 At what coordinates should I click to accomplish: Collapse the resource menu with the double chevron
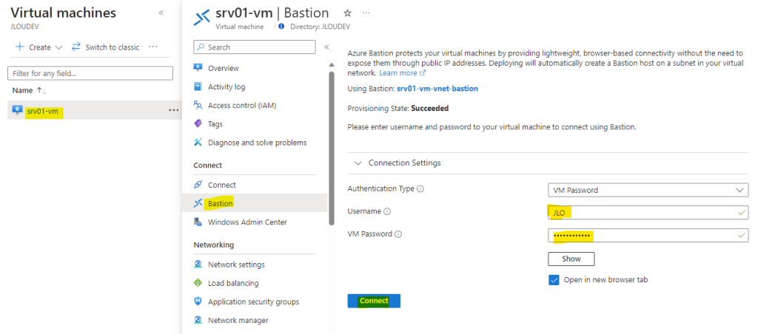(x=326, y=47)
